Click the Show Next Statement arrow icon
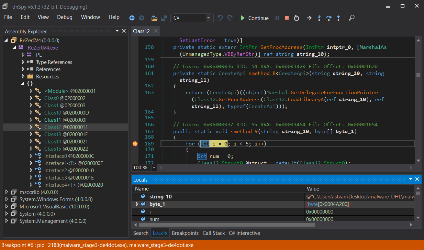Screen dimensions: 424x250 [x=309, y=18]
